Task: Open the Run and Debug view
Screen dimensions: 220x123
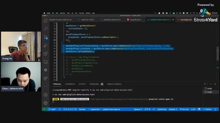Action: click(x=45, y=45)
